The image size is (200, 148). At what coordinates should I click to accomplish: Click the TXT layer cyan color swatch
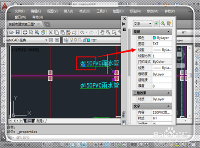click(88, 40)
